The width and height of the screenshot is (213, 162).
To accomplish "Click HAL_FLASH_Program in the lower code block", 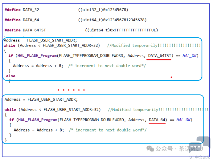I will point(38,120).
